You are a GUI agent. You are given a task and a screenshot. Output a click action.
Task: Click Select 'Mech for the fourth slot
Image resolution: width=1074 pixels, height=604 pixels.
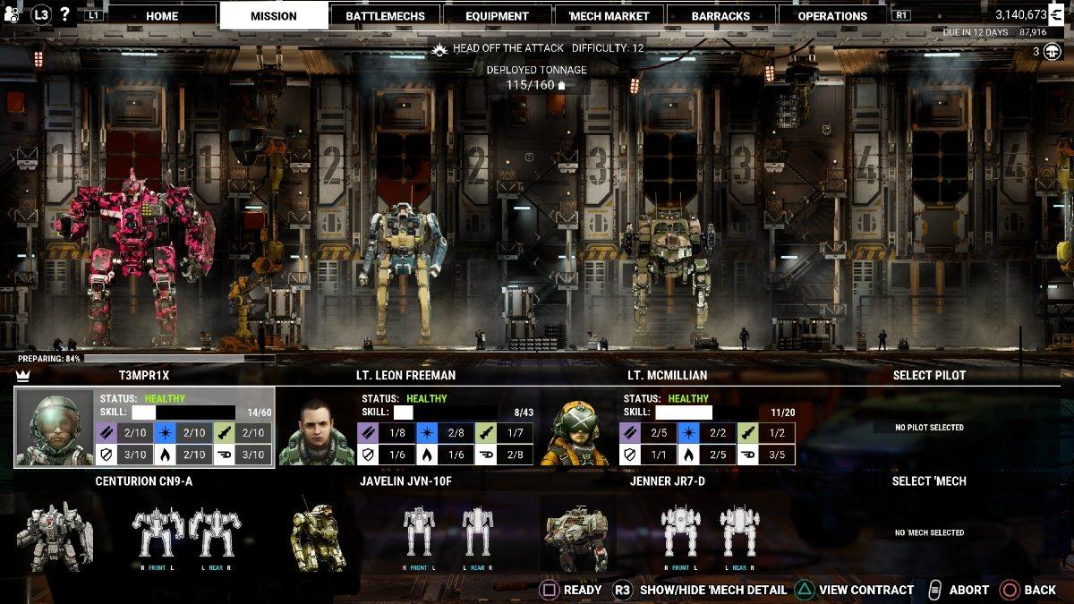click(929, 481)
